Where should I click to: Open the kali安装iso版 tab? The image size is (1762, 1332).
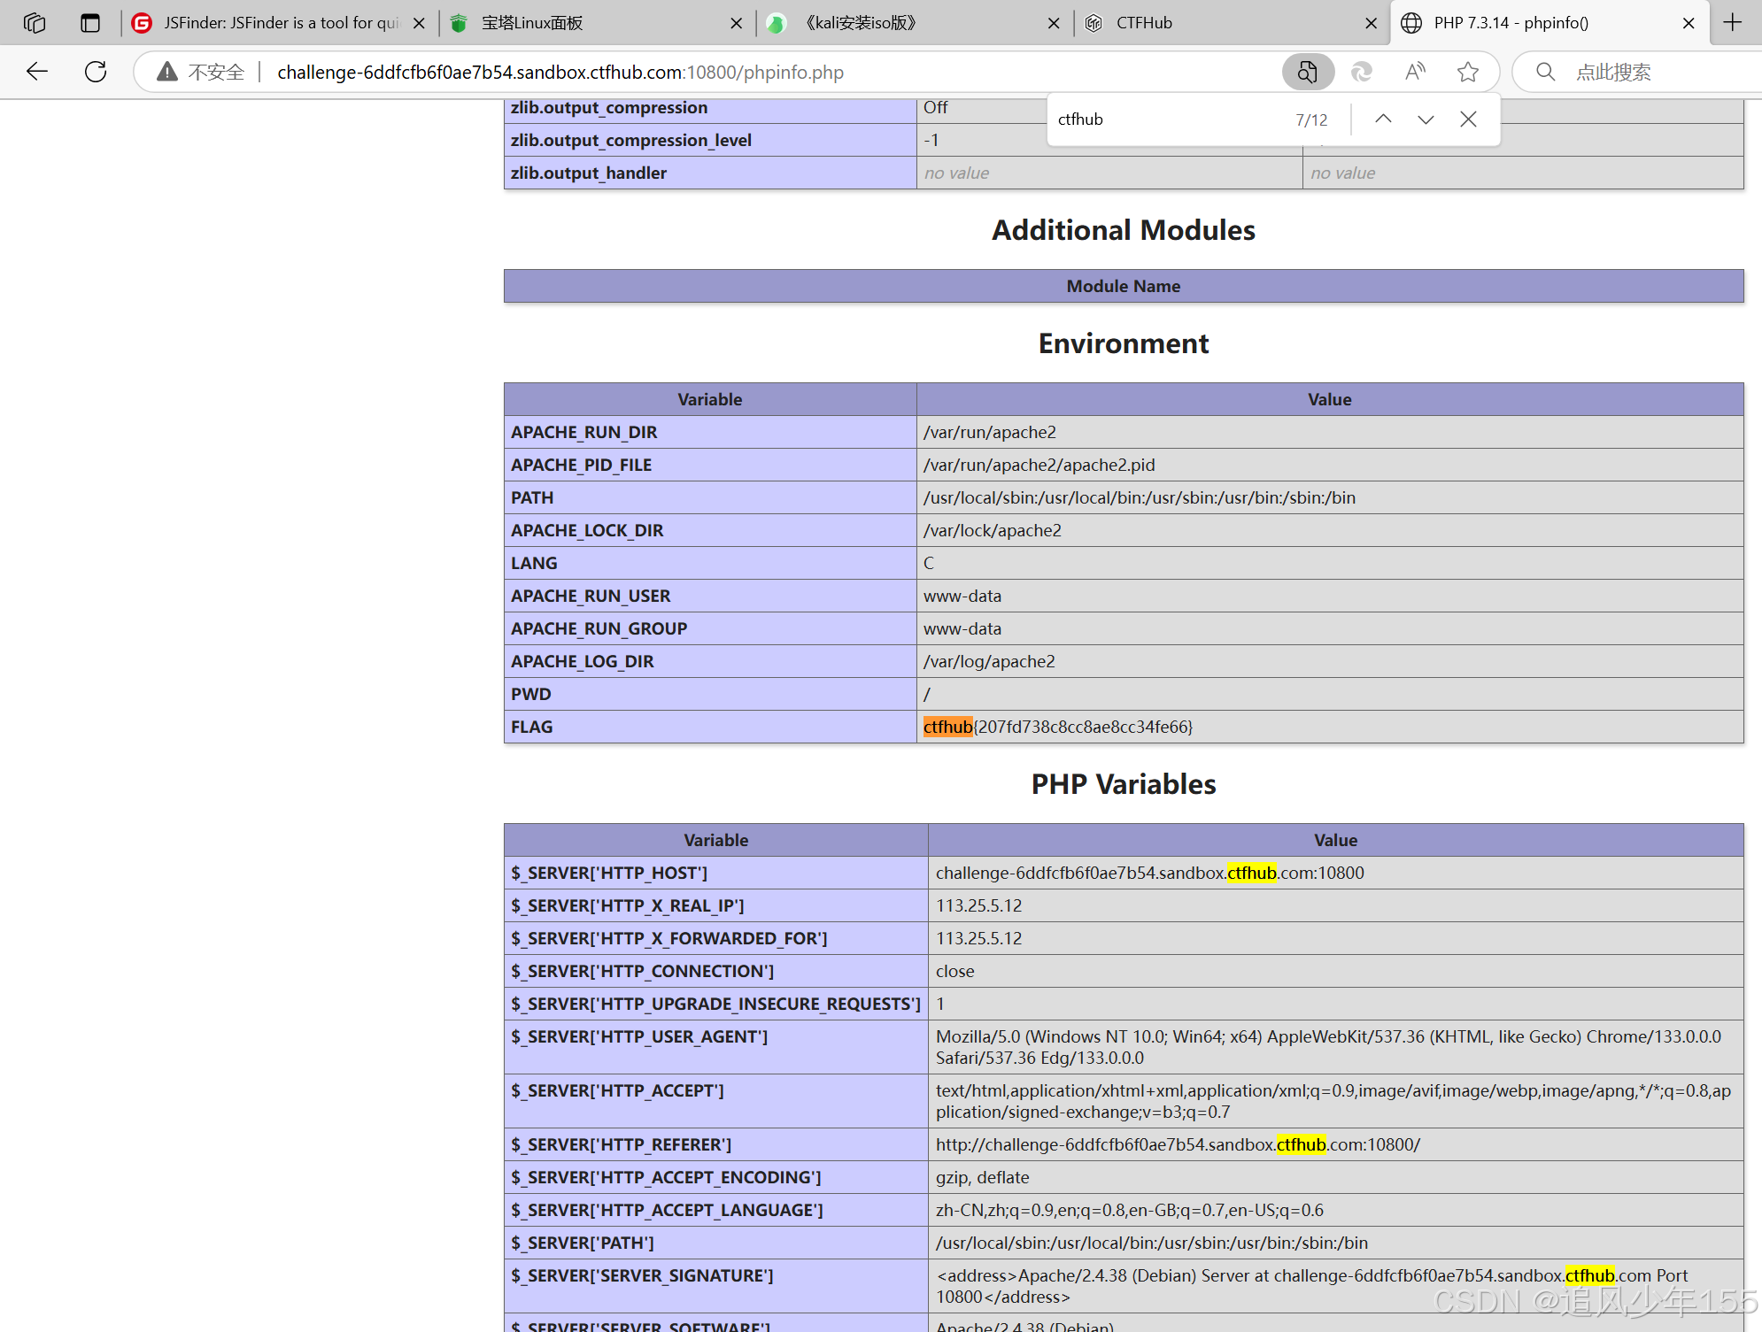861,22
